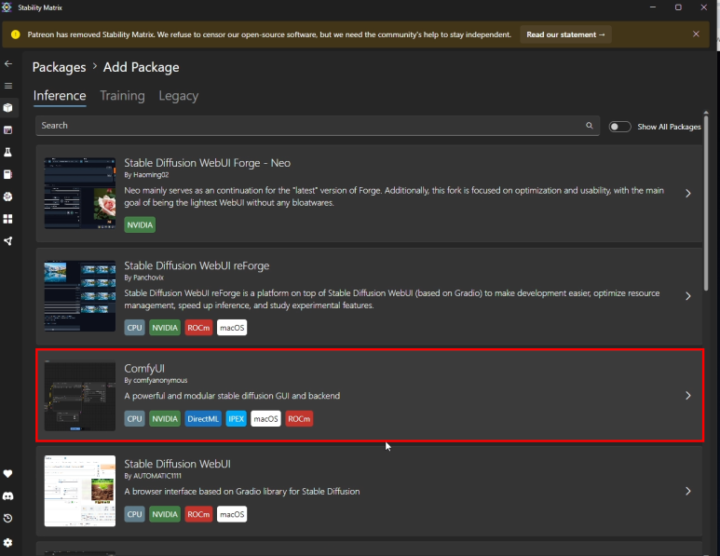Screen dimensions: 720x556
Task: Click Read our statement button
Action: pos(565,34)
